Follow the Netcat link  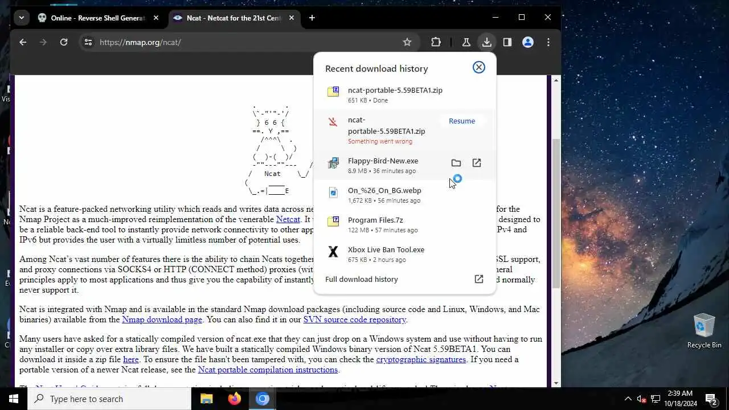tap(288, 219)
